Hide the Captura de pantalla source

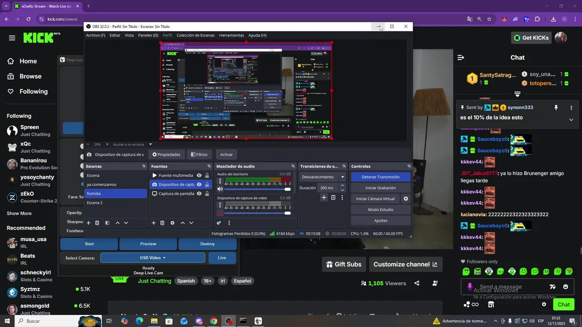coord(199,193)
